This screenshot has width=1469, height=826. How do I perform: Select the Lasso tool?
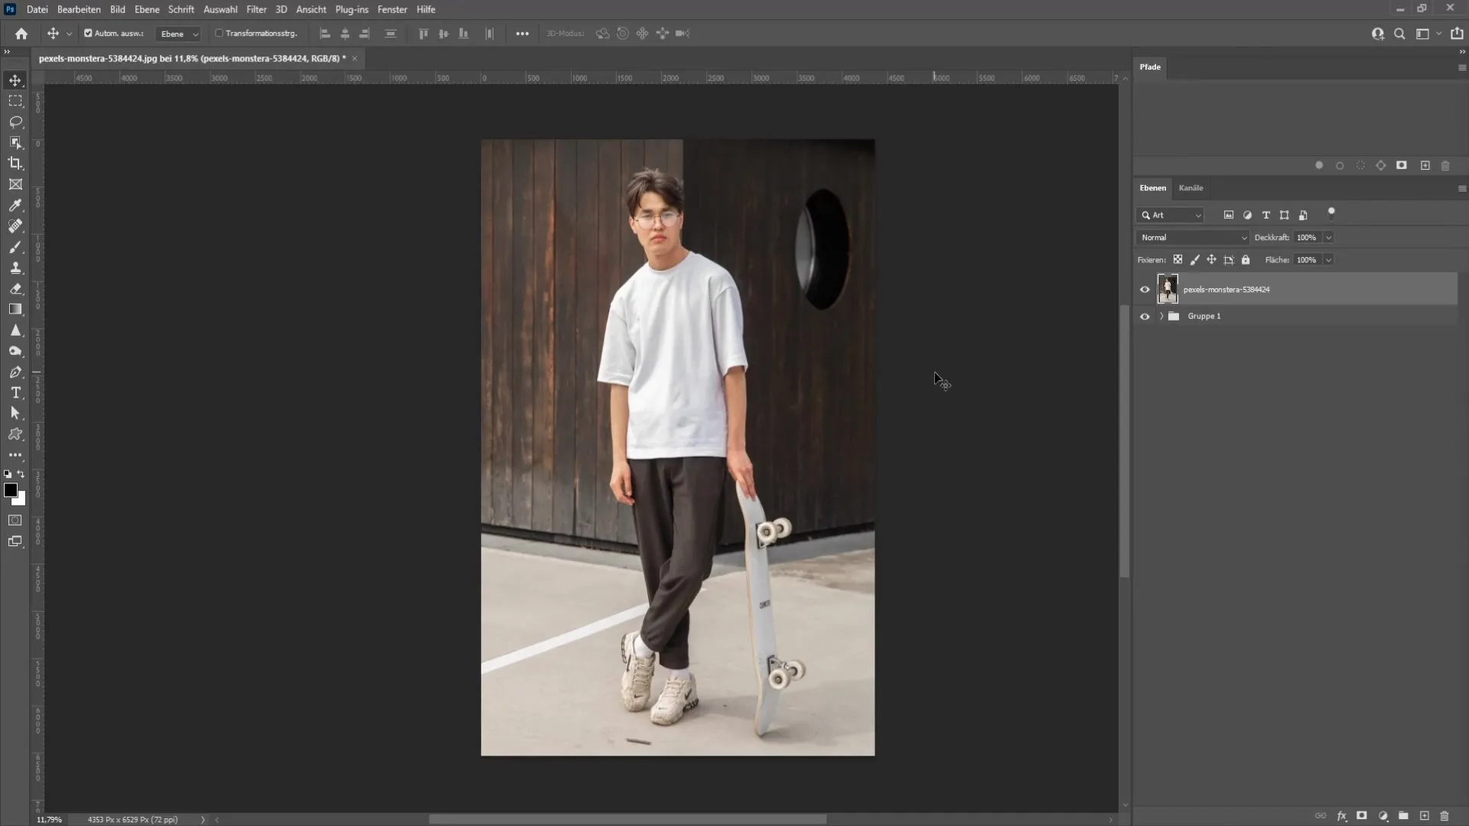coord(15,121)
